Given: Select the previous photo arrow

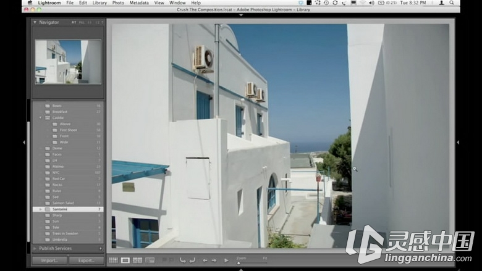Looking at the screenshot, I should (205, 261).
